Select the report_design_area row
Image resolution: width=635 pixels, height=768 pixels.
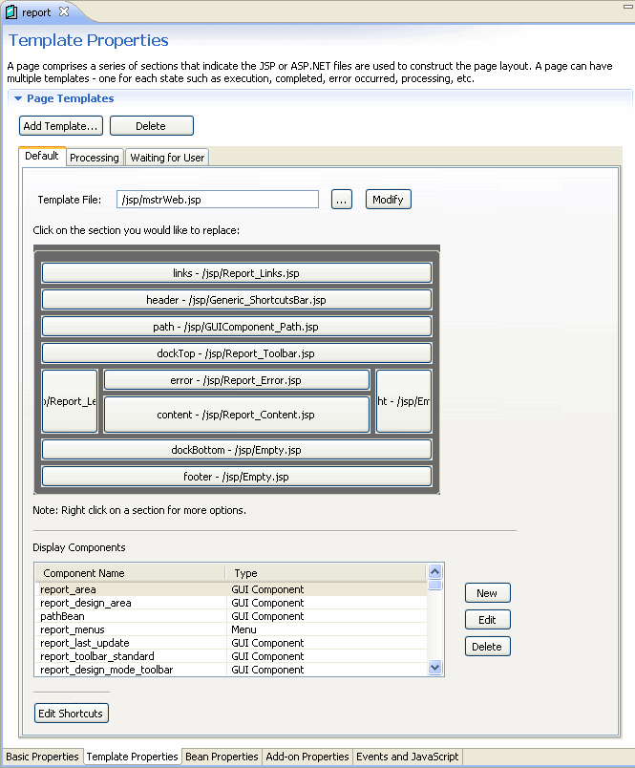click(x=231, y=603)
